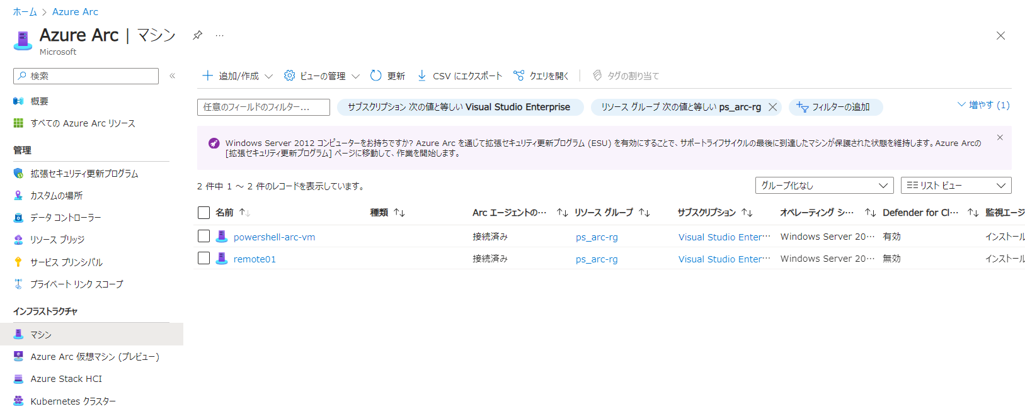Pin the Azure Arc page
Screen dimensions: 1025x409
pos(198,35)
